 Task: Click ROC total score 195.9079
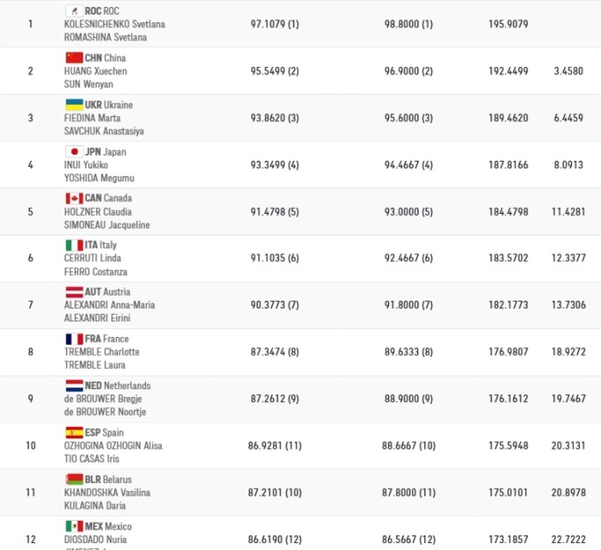point(508,24)
